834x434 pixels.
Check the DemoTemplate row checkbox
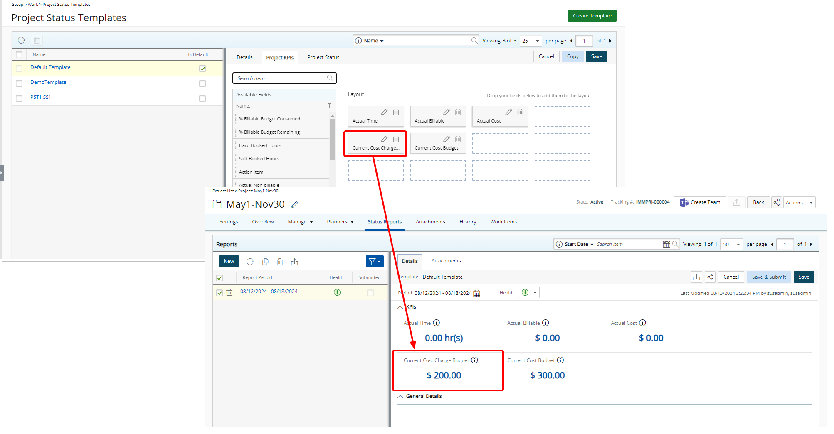tap(19, 83)
